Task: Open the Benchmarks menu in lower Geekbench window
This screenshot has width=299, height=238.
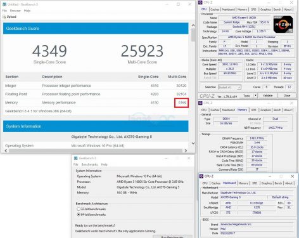Action: 90,164
